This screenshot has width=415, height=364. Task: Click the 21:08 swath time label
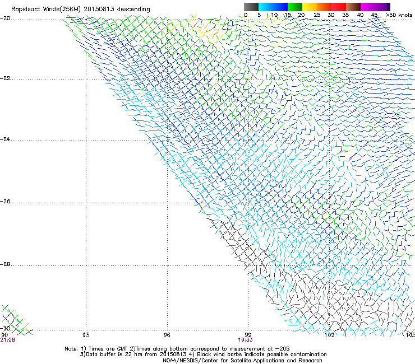7,340
